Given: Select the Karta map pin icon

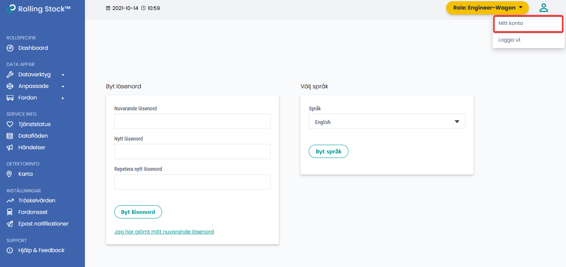Looking at the screenshot, I should coord(9,174).
